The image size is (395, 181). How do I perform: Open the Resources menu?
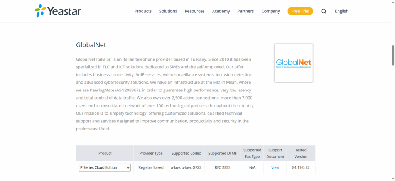(x=194, y=11)
